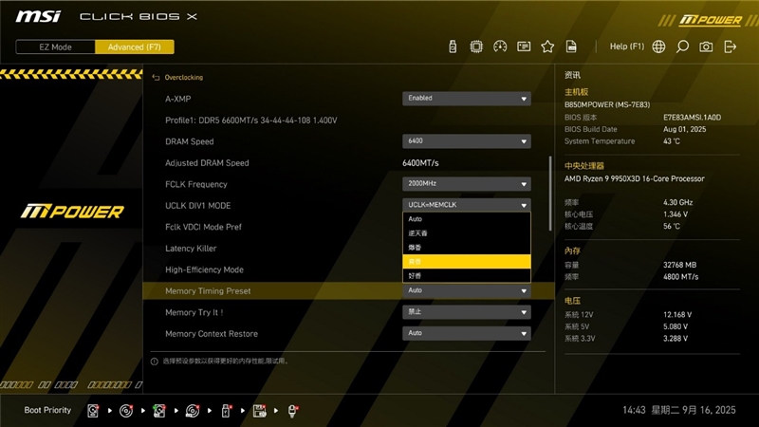Click the save profile file icon
Screen dimensions: 759x427
point(571,46)
